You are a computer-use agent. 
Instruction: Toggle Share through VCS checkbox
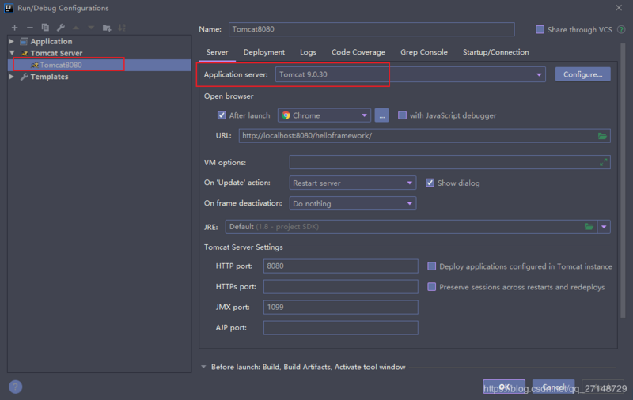(540, 29)
